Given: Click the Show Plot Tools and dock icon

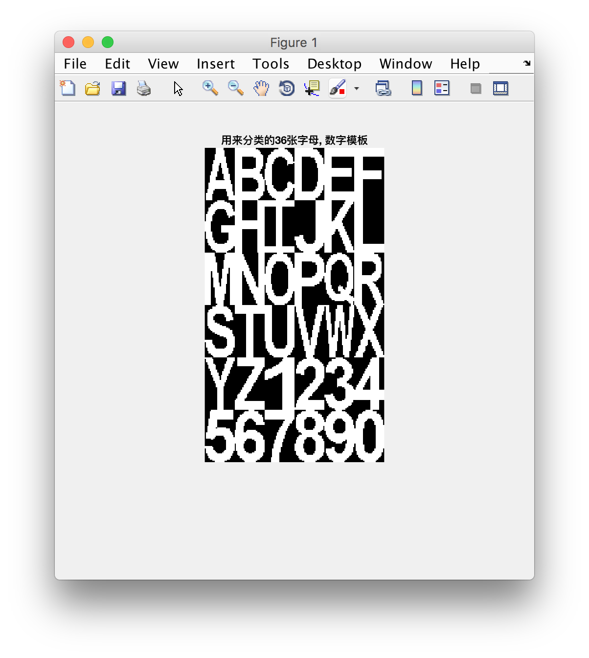Looking at the screenshot, I should (500, 88).
